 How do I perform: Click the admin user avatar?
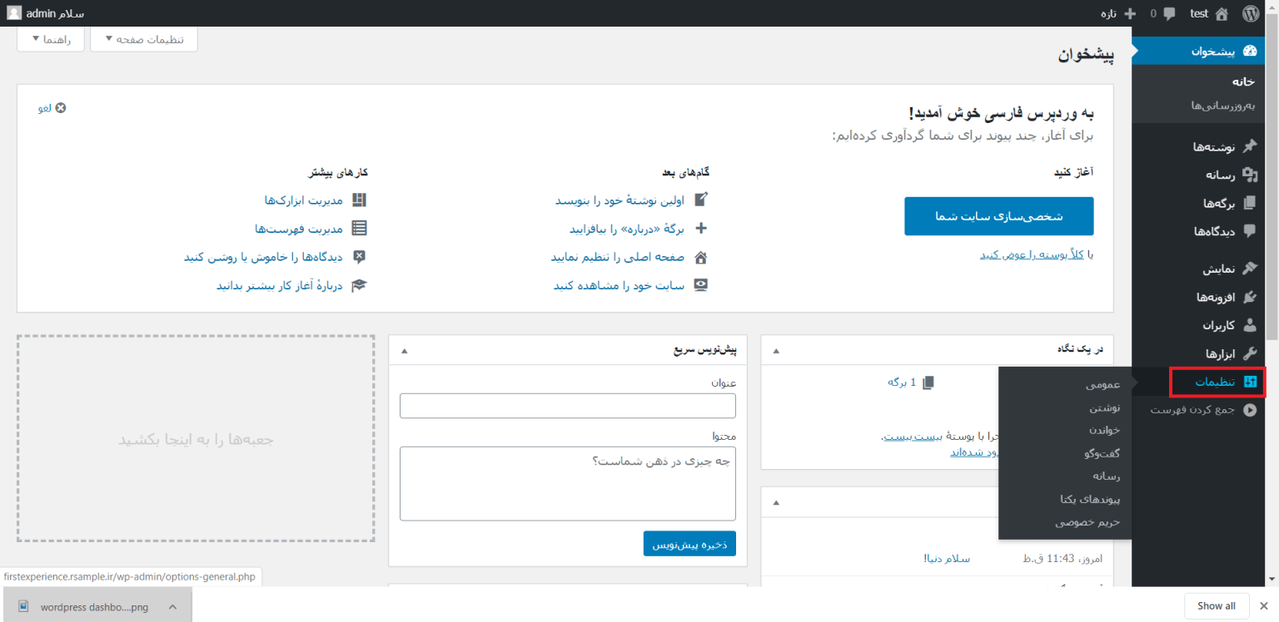pyautogui.click(x=15, y=13)
